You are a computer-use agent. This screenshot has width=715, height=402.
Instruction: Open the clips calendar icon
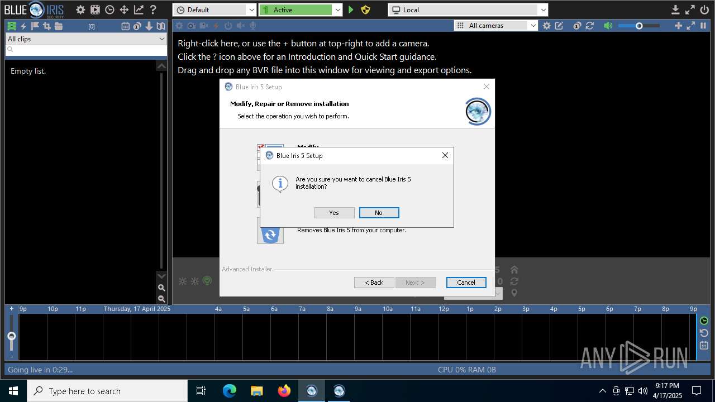pyautogui.click(x=126, y=26)
